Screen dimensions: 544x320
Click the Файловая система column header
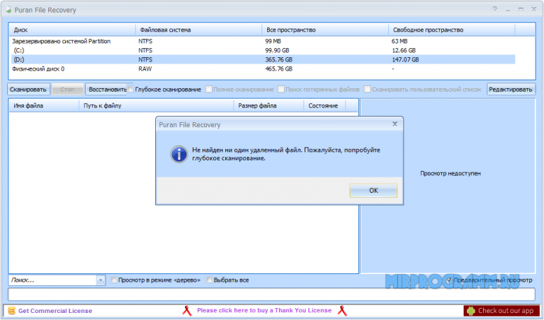pyautogui.click(x=198, y=30)
